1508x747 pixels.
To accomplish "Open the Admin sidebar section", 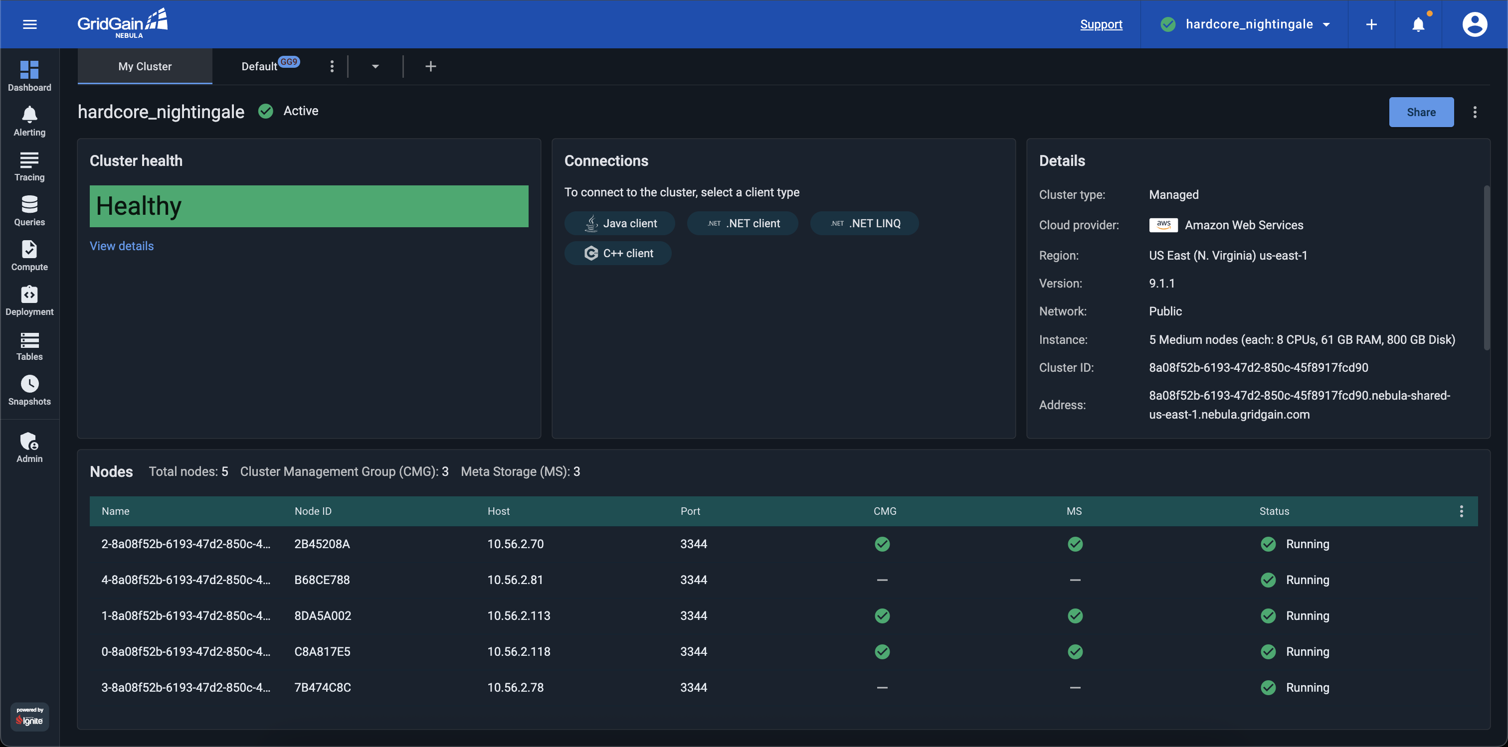I will [29, 448].
